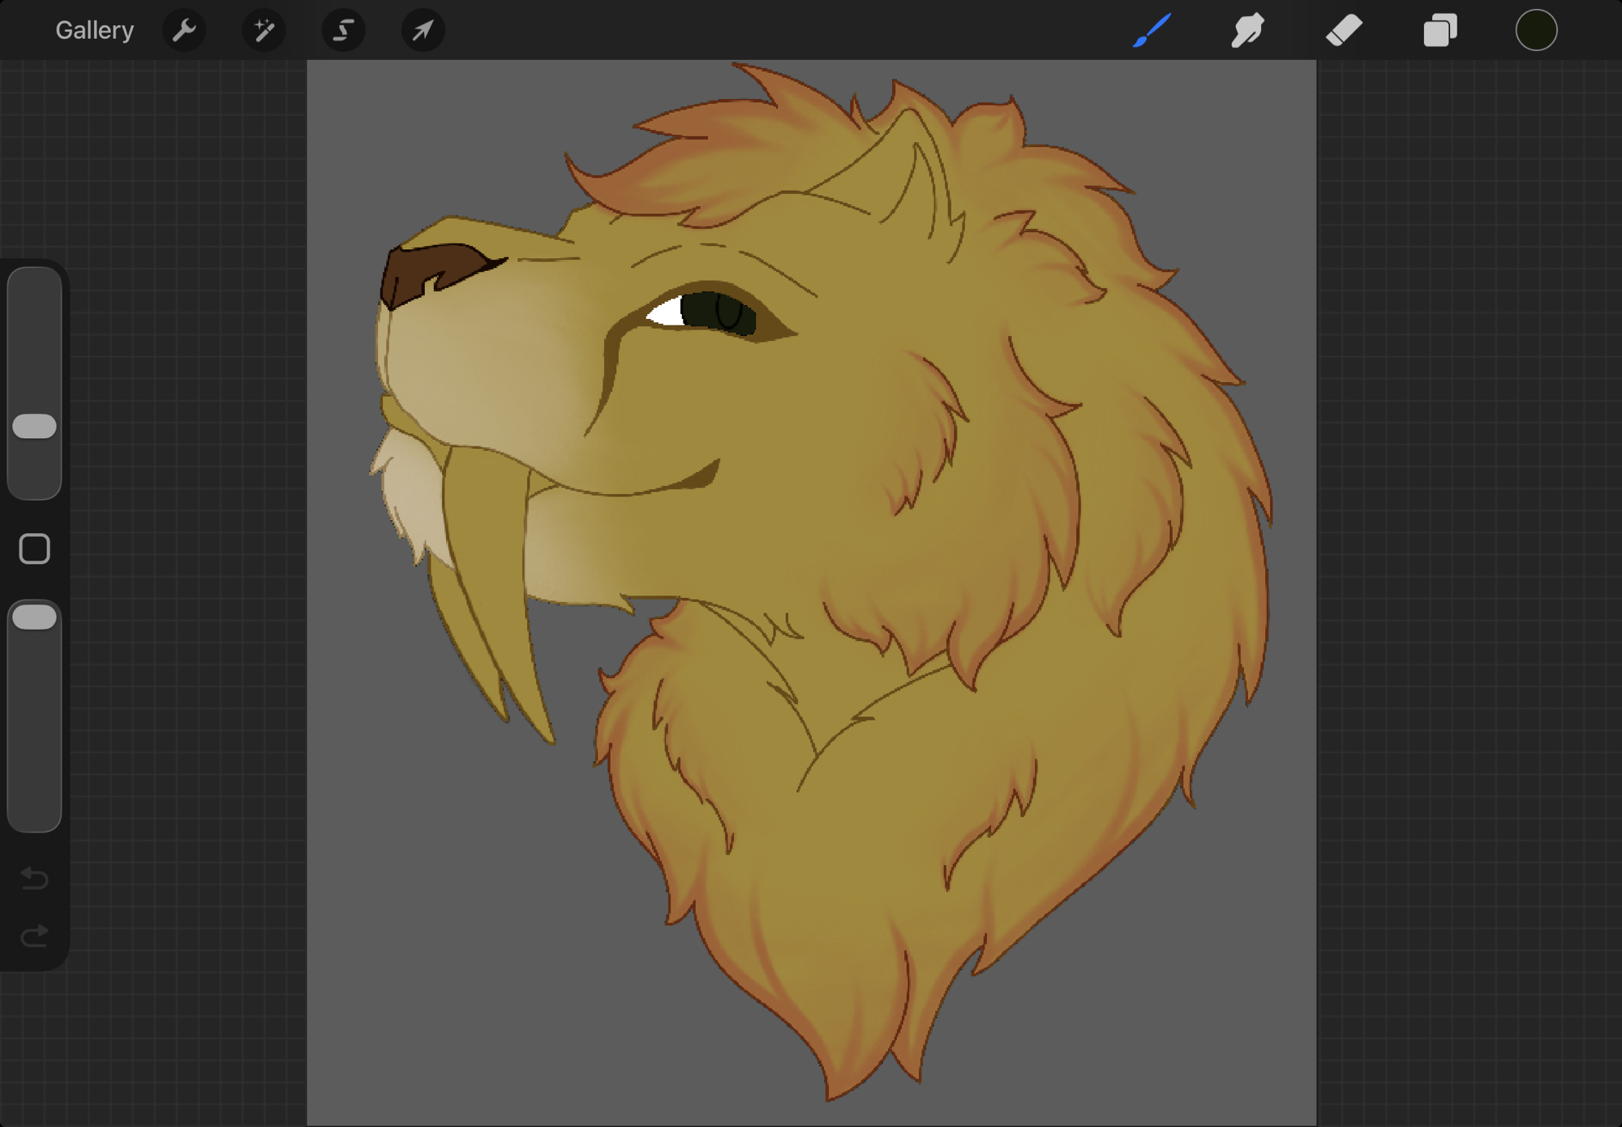Open the Actions wrench menu

(x=184, y=31)
